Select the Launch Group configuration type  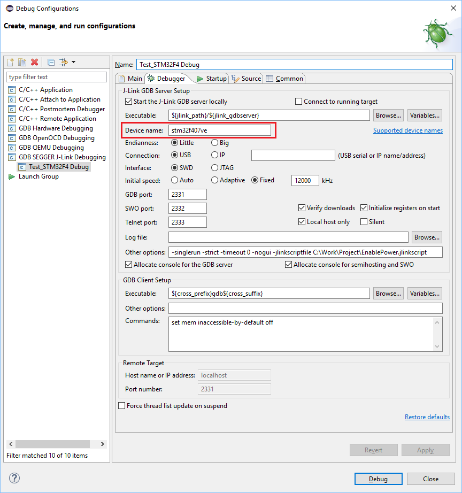click(38, 176)
